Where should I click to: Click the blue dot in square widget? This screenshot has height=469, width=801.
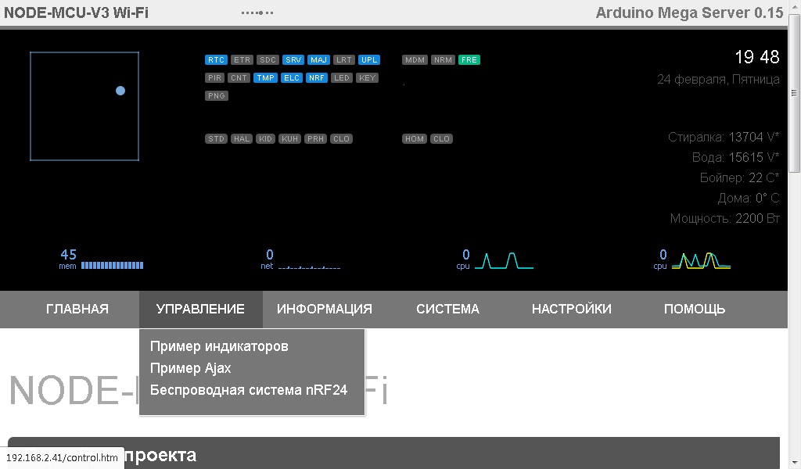120,91
